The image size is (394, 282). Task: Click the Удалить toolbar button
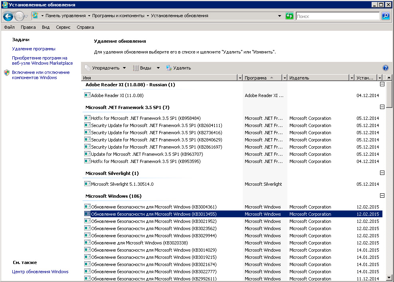coord(178,68)
